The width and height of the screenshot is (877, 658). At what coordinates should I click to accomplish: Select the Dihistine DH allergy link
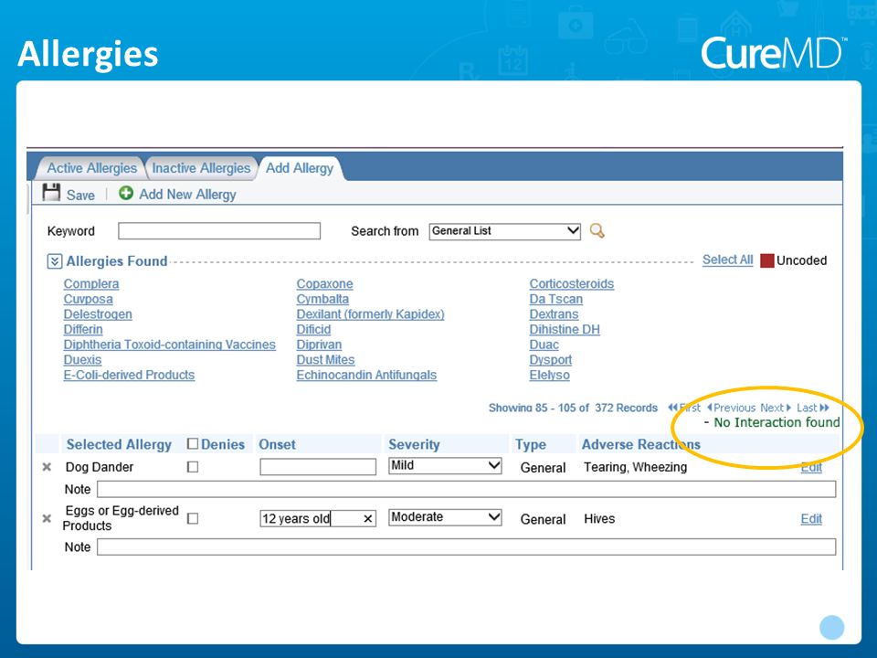[565, 329]
